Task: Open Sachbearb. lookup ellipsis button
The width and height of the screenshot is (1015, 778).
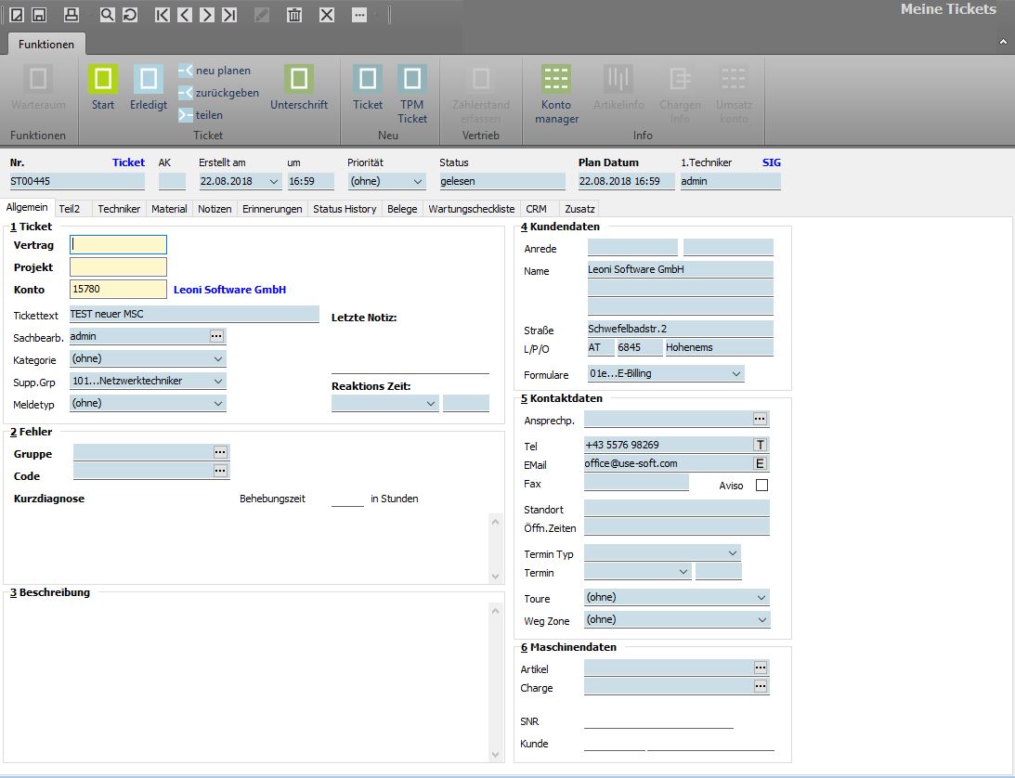Action: pos(216,336)
